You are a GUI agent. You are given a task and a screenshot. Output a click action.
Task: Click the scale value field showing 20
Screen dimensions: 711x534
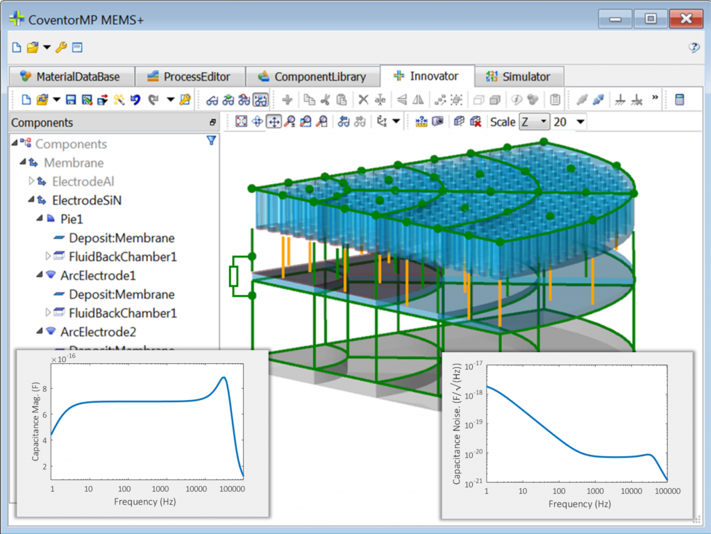tap(562, 122)
